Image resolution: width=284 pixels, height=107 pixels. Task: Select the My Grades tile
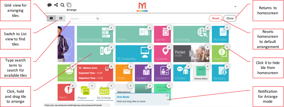pyautogui.click(x=220, y=34)
